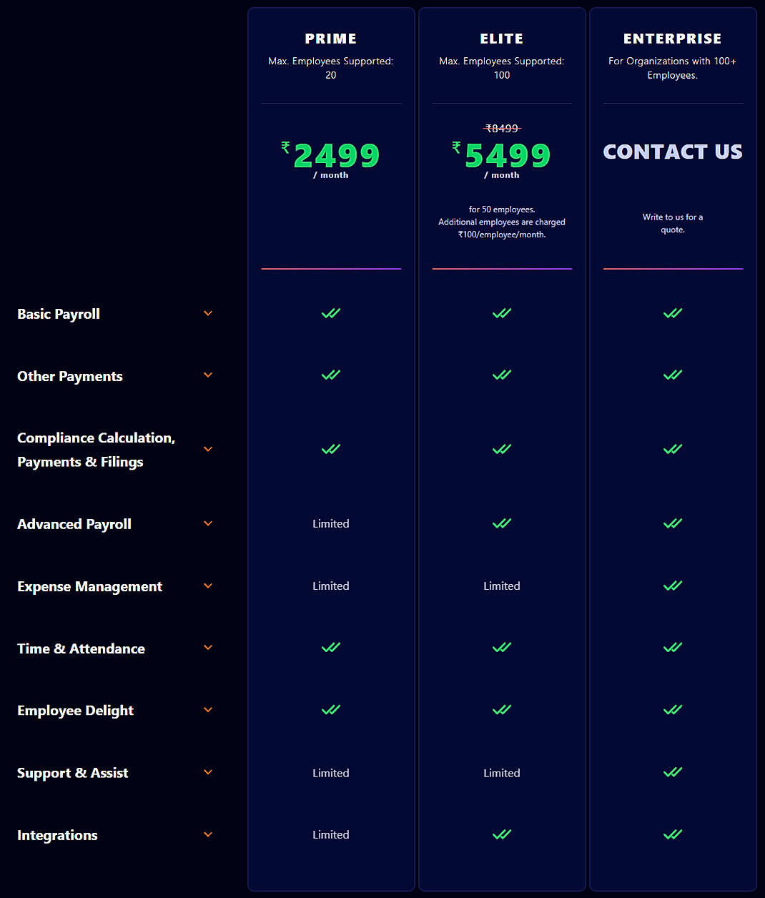Expand the Integrations section
This screenshot has width=765, height=898.
[207, 834]
